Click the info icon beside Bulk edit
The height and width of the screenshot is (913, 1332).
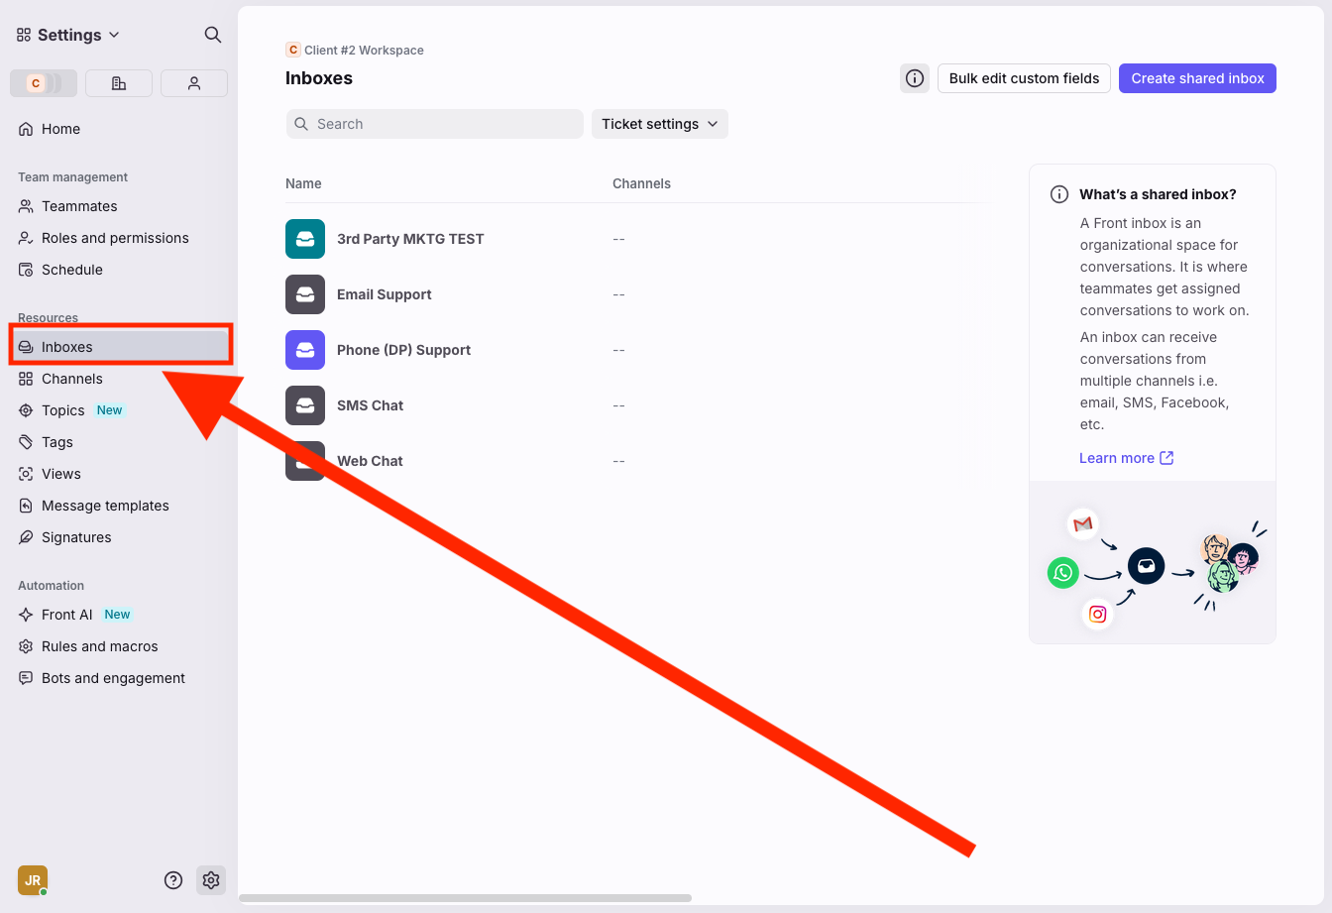(x=914, y=78)
